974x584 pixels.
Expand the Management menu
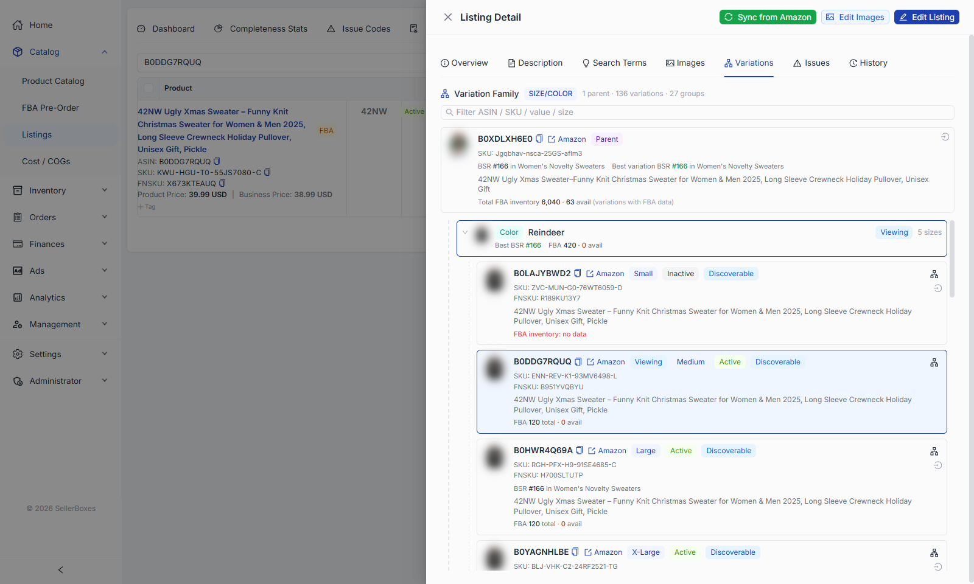(61, 324)
